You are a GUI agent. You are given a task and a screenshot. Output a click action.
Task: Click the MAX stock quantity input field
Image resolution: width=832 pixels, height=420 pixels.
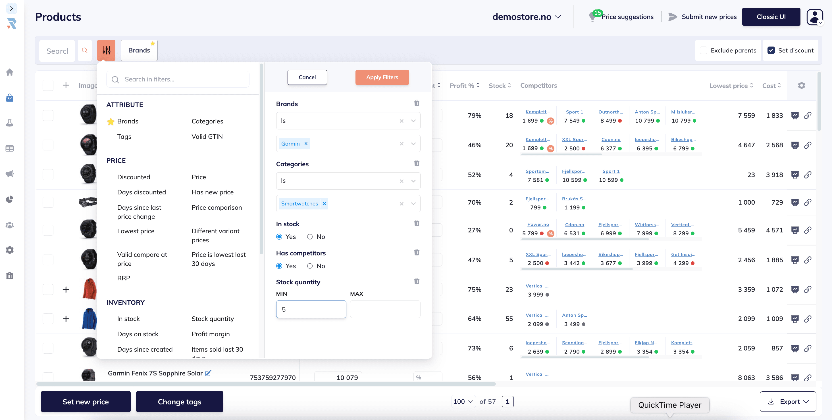(385, 309)
